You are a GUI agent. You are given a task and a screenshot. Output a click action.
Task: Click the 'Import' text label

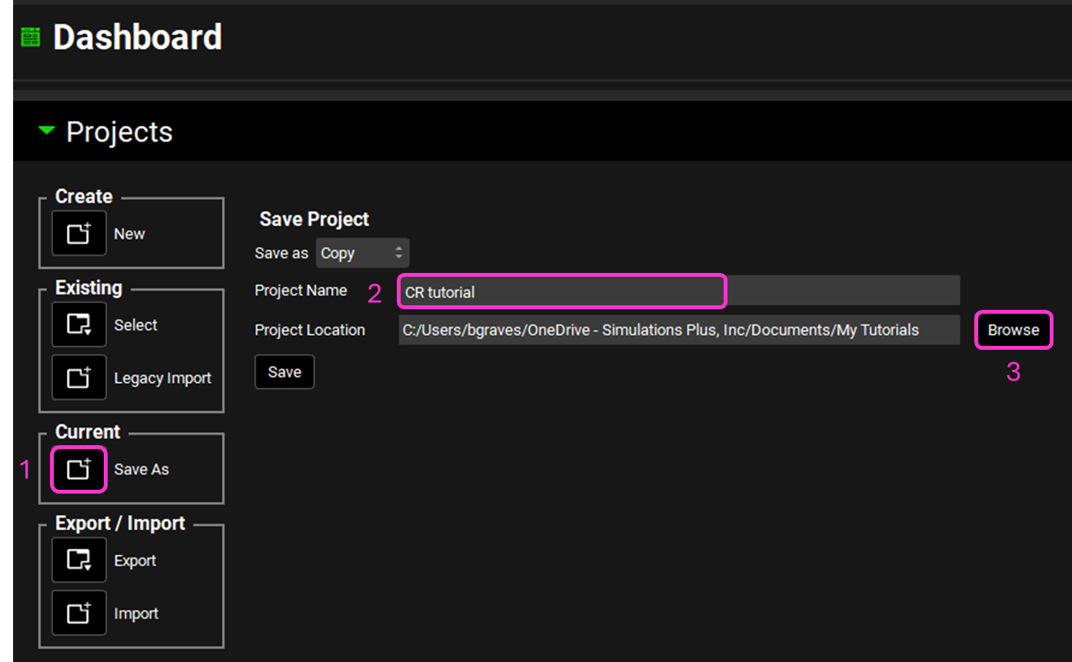pos(136,614)
